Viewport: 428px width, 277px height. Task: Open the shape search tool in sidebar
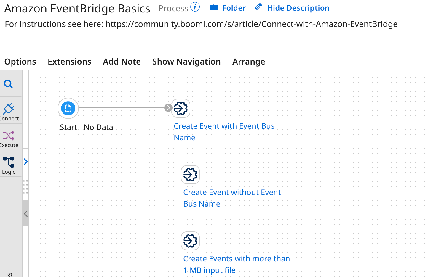pyautogui.click(x=8, y=84)
